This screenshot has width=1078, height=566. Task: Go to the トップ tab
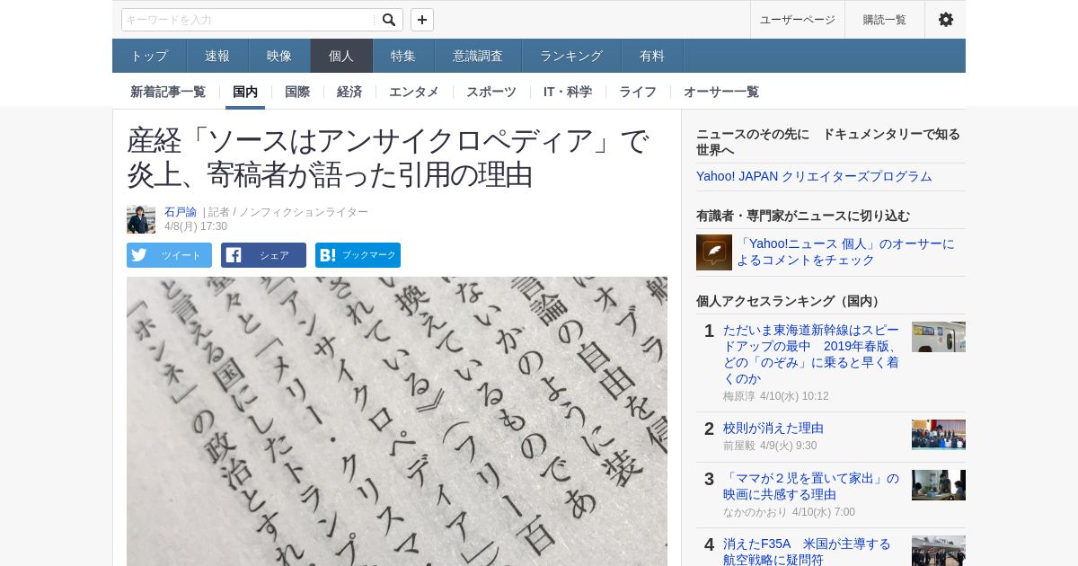click(x=149, y=56)
